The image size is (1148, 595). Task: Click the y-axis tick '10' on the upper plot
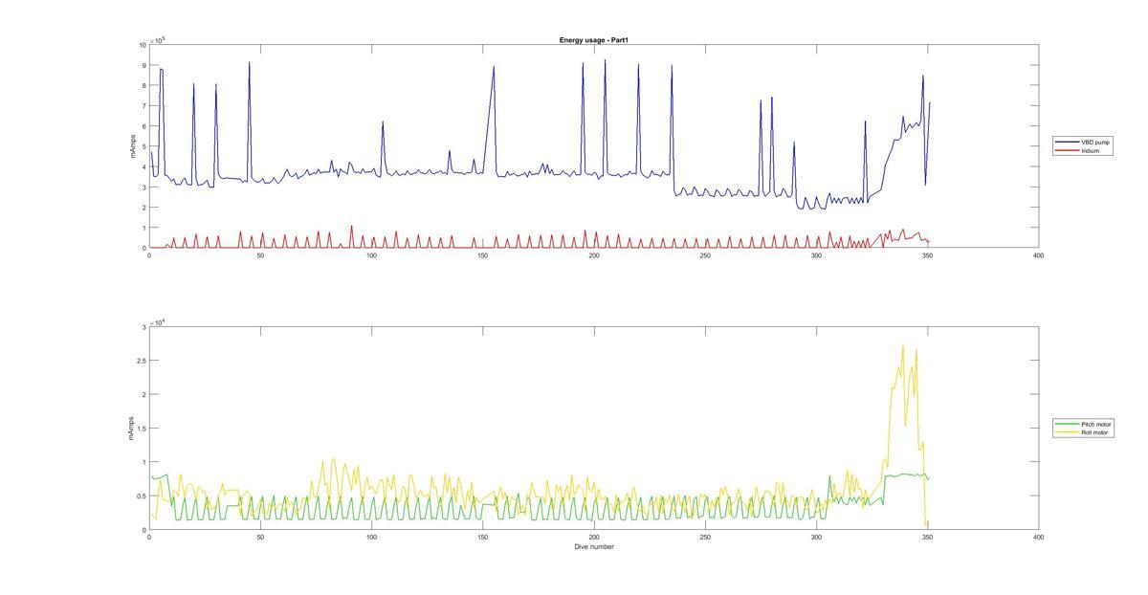tap(143, 45)
